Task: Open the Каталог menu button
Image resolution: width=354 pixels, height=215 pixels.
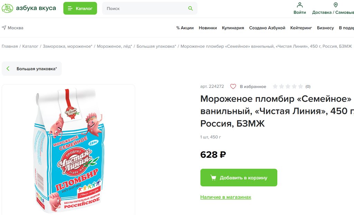Action: pos(80,8)
